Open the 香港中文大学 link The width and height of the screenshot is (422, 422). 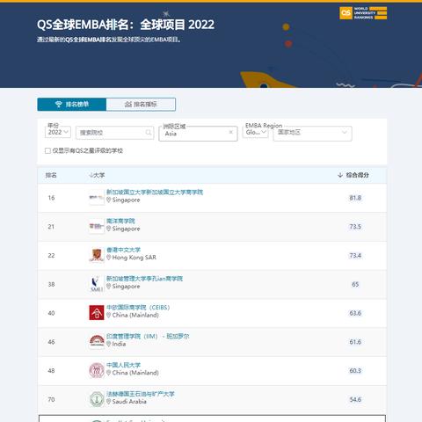pyautogui.click(x=123, y=250)
